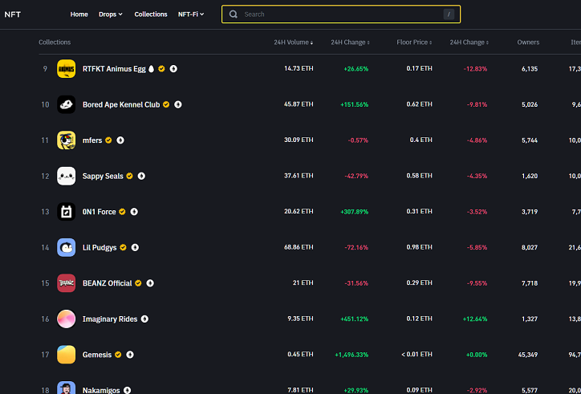Open Nakamigos collection name
The height and width of the screenshot is (394, 581).
click(101, 390)
